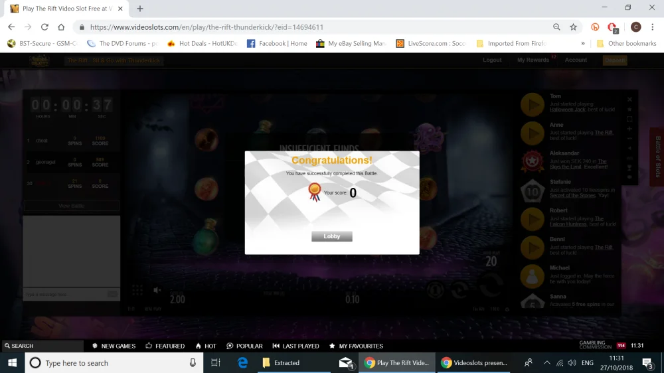Click the Videoslots logo in the header

click(x=39, y=60)
